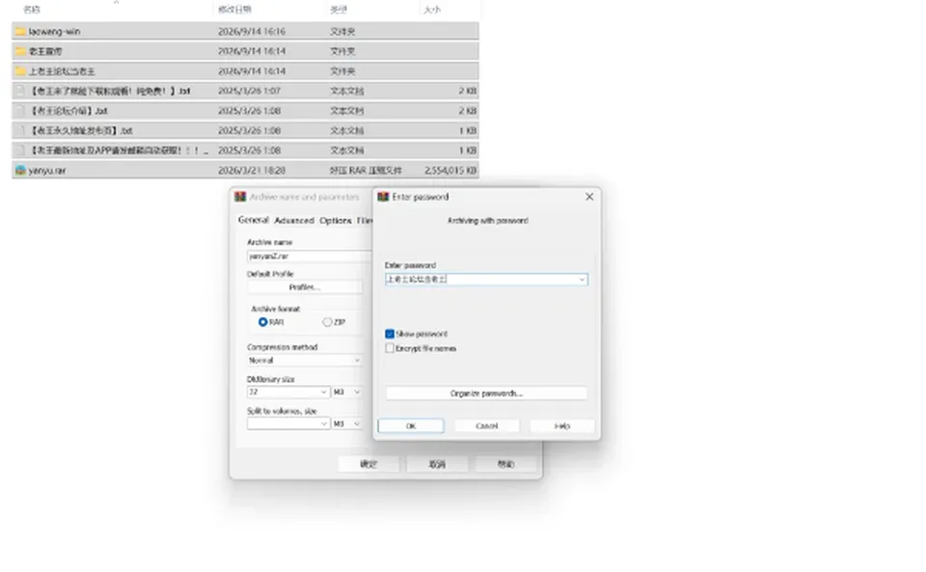Sort files by the 修改日期 column header
The image size is (926, 572).
[234, 10]
